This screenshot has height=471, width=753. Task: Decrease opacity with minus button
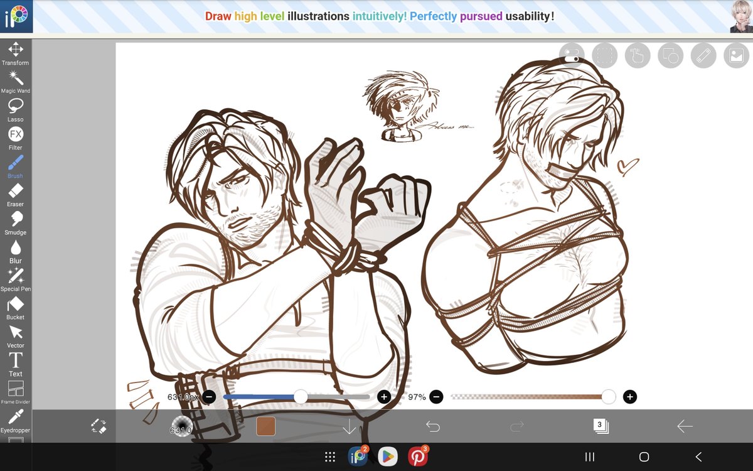click(x=436, y=397)
